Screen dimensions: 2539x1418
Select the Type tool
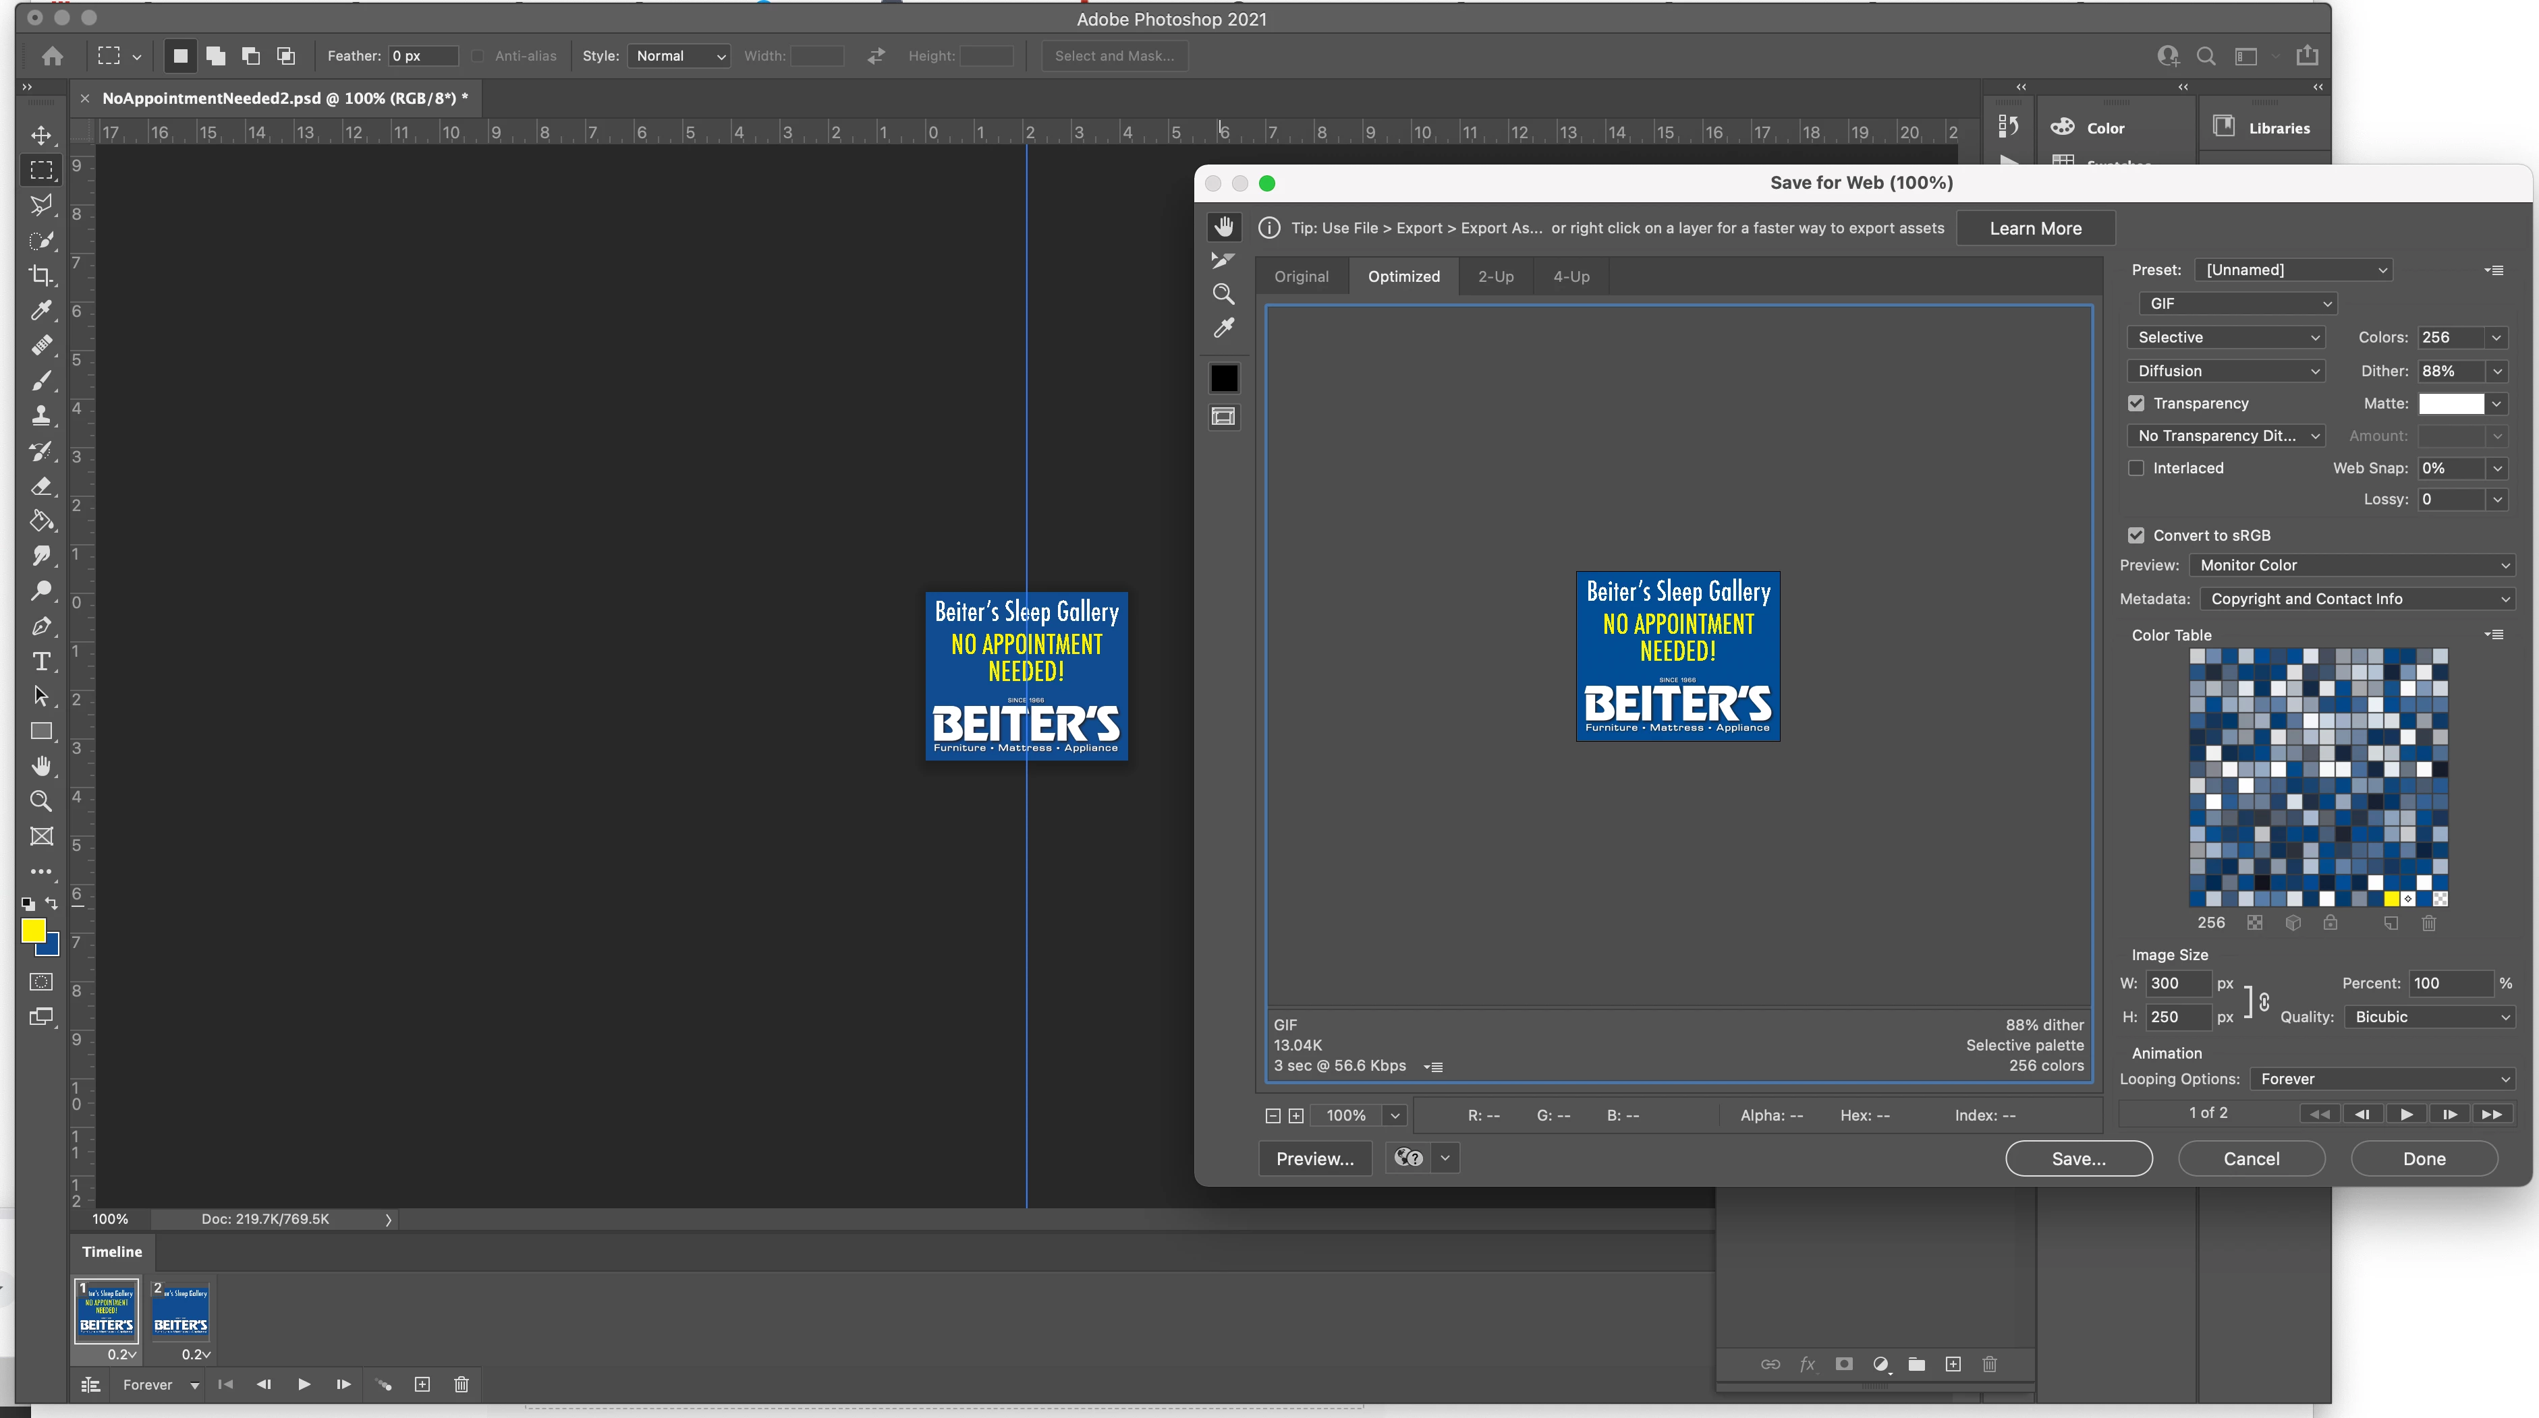click(40, 661)
